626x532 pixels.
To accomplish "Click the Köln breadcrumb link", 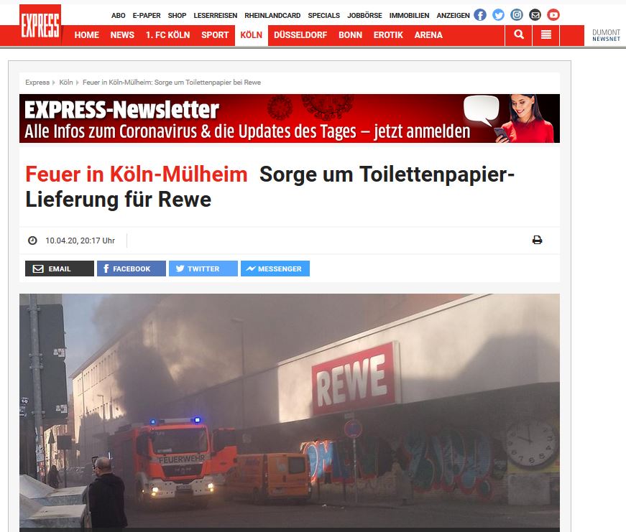I will pos(66,82).
